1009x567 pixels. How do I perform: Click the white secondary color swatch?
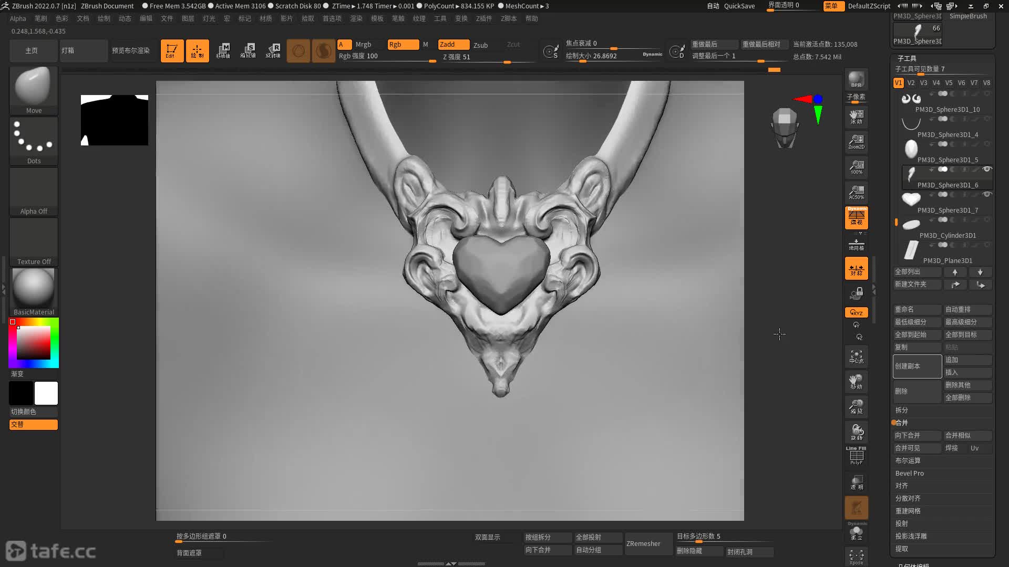(46, 393)
